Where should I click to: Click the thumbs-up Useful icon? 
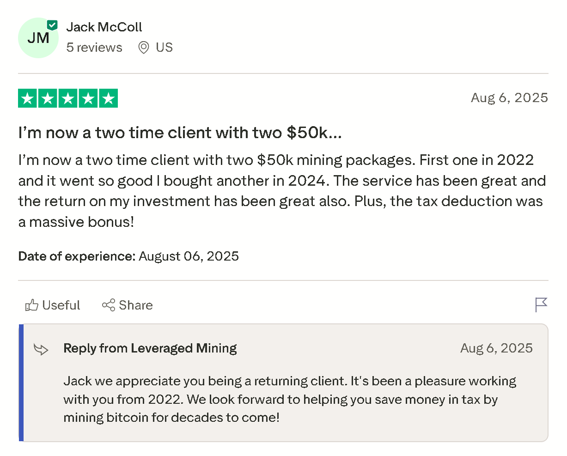(31, 305)
